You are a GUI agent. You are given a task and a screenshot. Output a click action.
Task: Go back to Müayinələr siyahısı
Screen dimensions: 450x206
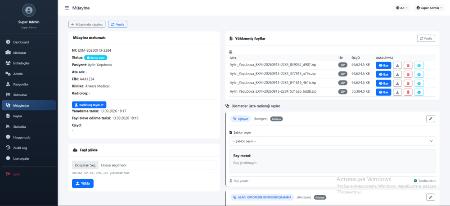[x=87, y=24]
